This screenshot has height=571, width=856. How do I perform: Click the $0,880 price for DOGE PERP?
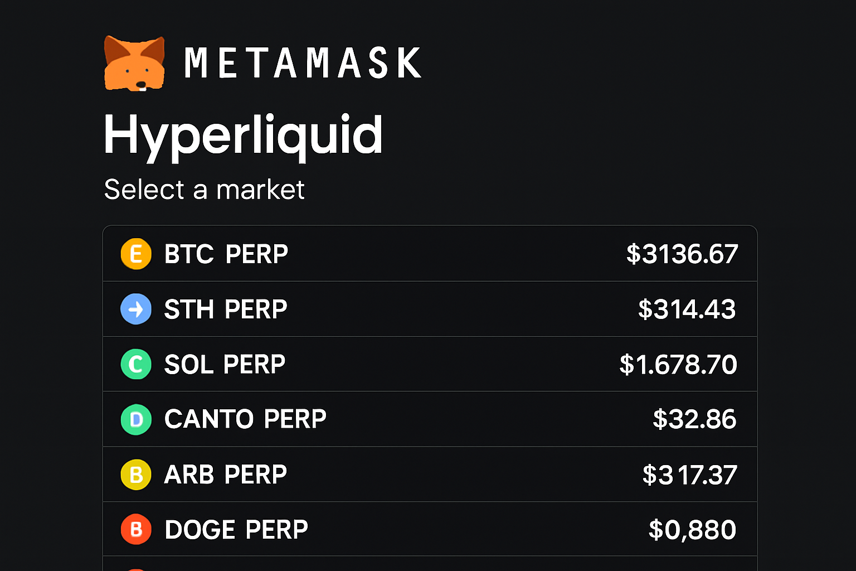coord(692,530)
